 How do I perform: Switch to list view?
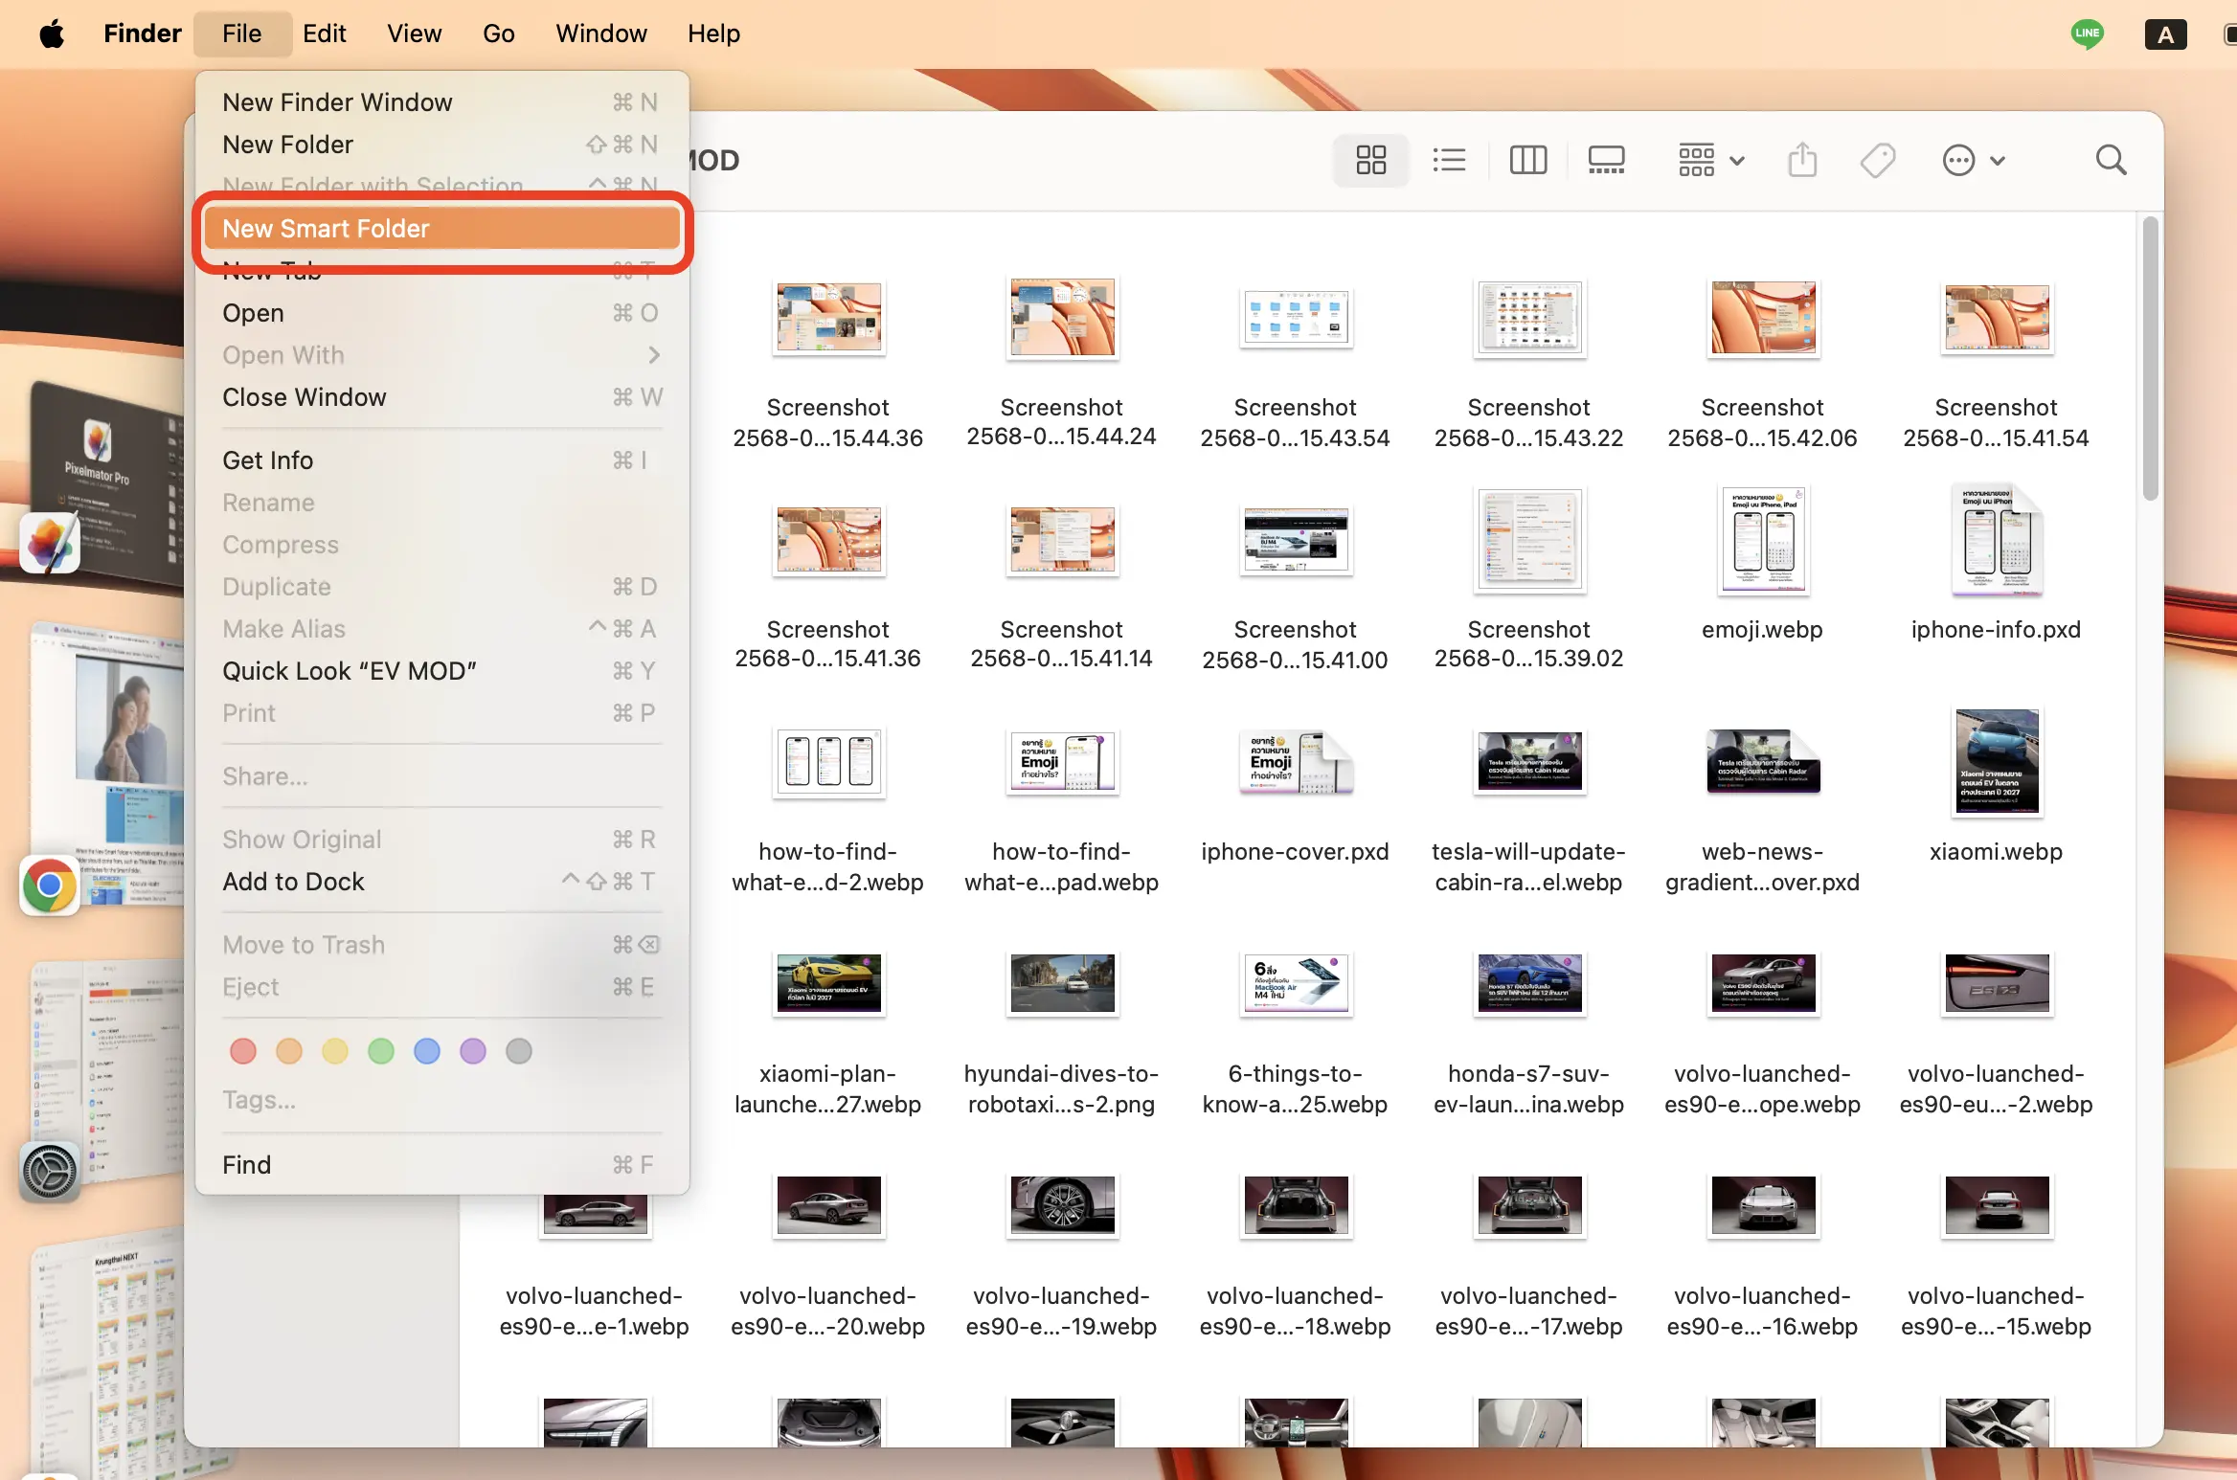[1449, 160]
